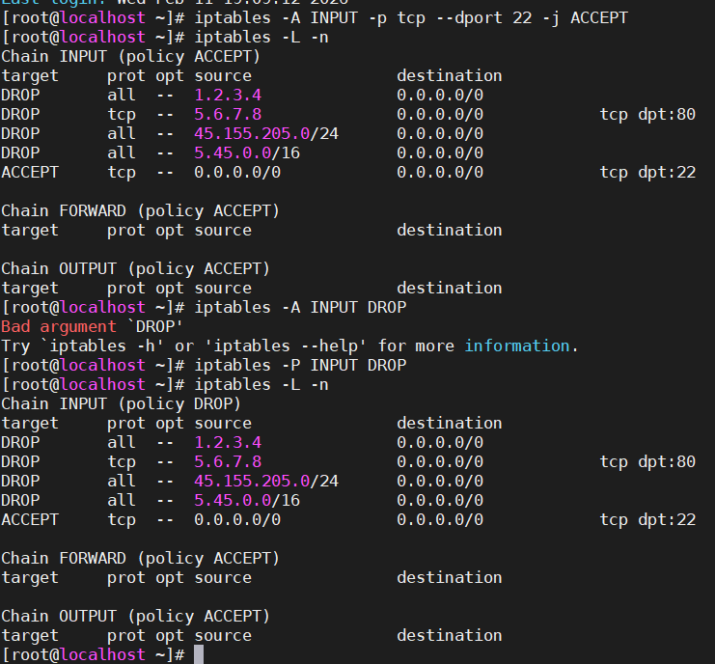Click the first 'Chain FORWARD (policy ACCEPT)' line

point(140,210)
